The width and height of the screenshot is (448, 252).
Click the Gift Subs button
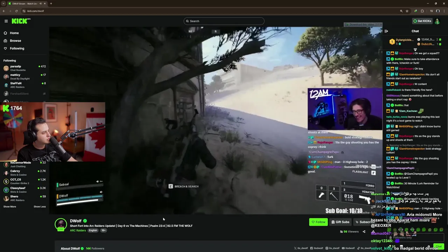pyautogui.click(x=340, y=222)
